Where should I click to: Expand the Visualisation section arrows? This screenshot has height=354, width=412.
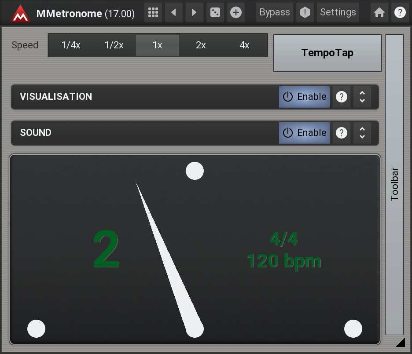362,97
